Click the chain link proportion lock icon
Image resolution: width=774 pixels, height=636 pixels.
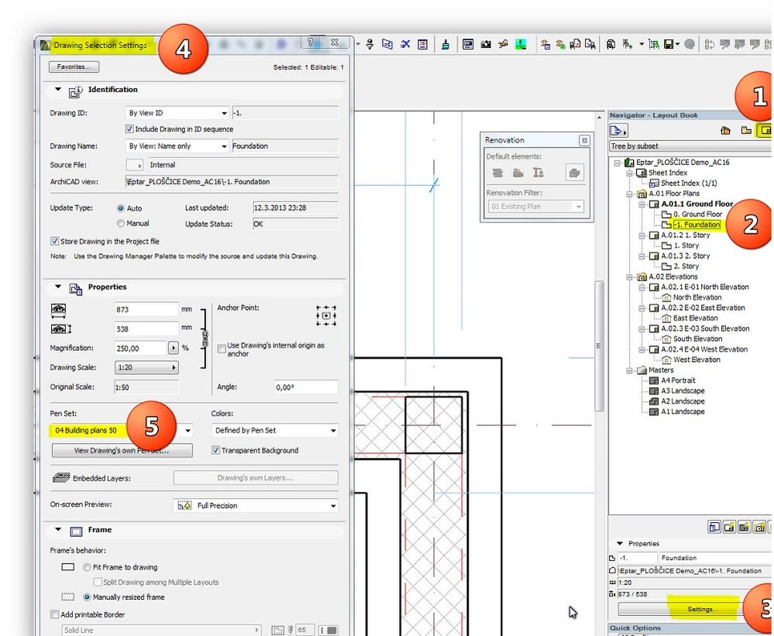tap(205, 339)
